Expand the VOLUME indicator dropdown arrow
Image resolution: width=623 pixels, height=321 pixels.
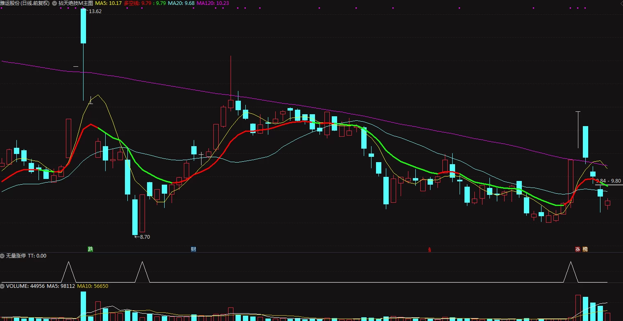tap(2, 286)
